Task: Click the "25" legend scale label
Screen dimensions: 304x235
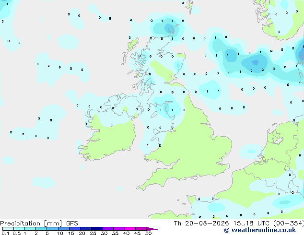Action: [x=93, y=233]
